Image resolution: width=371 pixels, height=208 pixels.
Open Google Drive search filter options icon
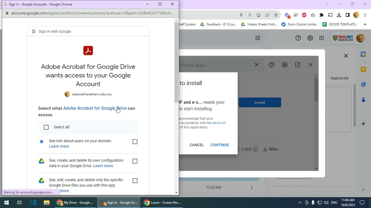[258, 38]
